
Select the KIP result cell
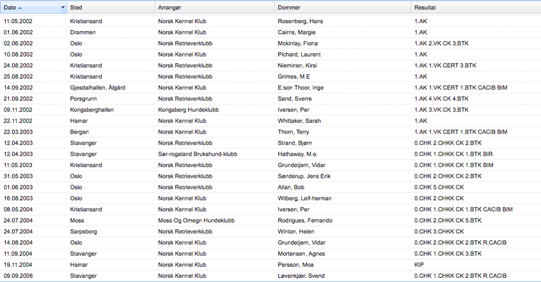tap(419, 265)
